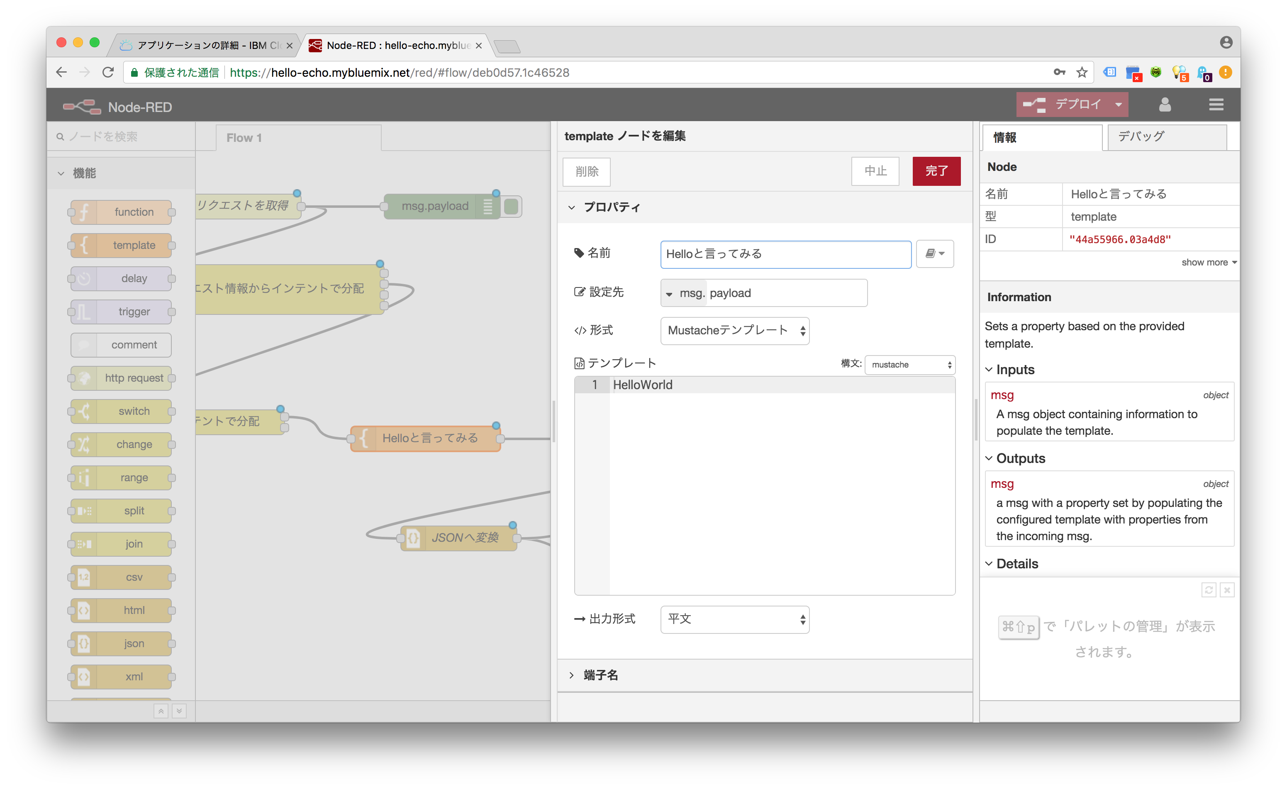Open the Mustacheテンプレート format dropdown

pos(734,331)
